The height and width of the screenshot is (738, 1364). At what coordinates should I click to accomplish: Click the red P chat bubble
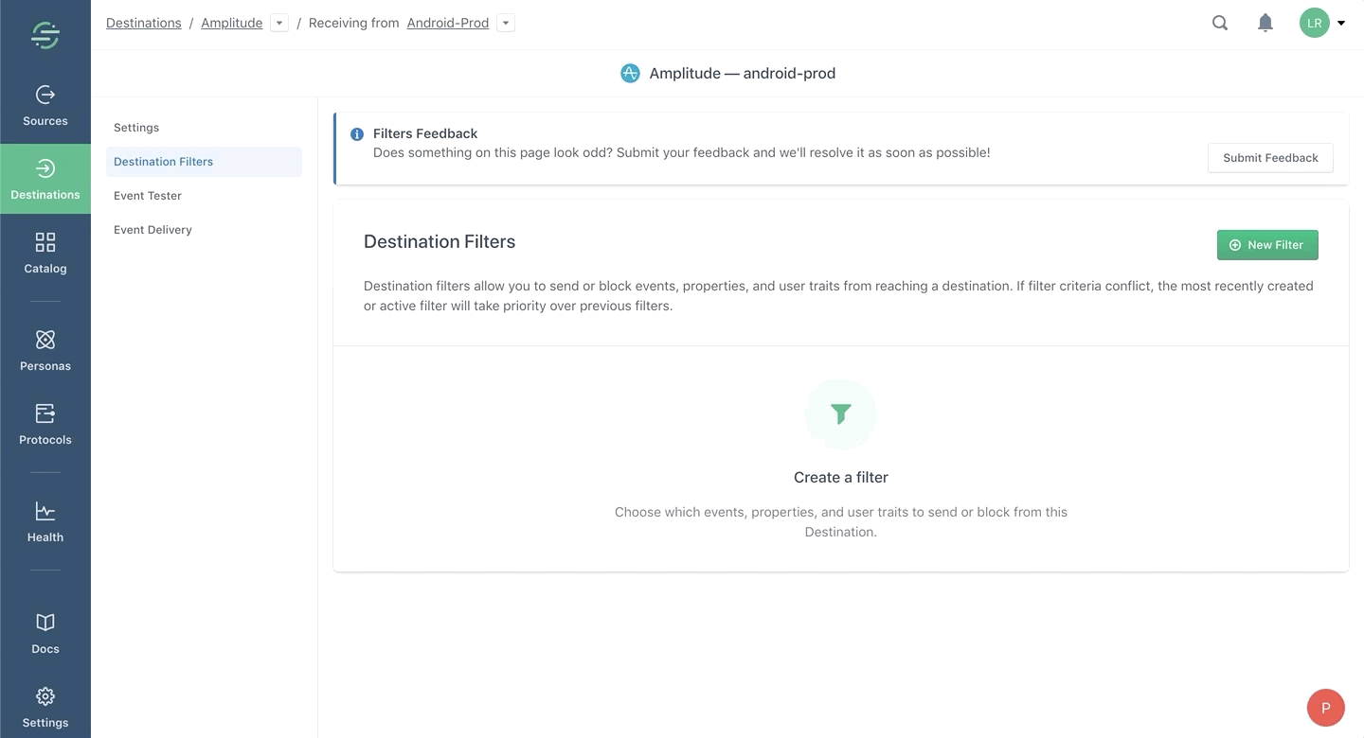tap(1326, 708)
